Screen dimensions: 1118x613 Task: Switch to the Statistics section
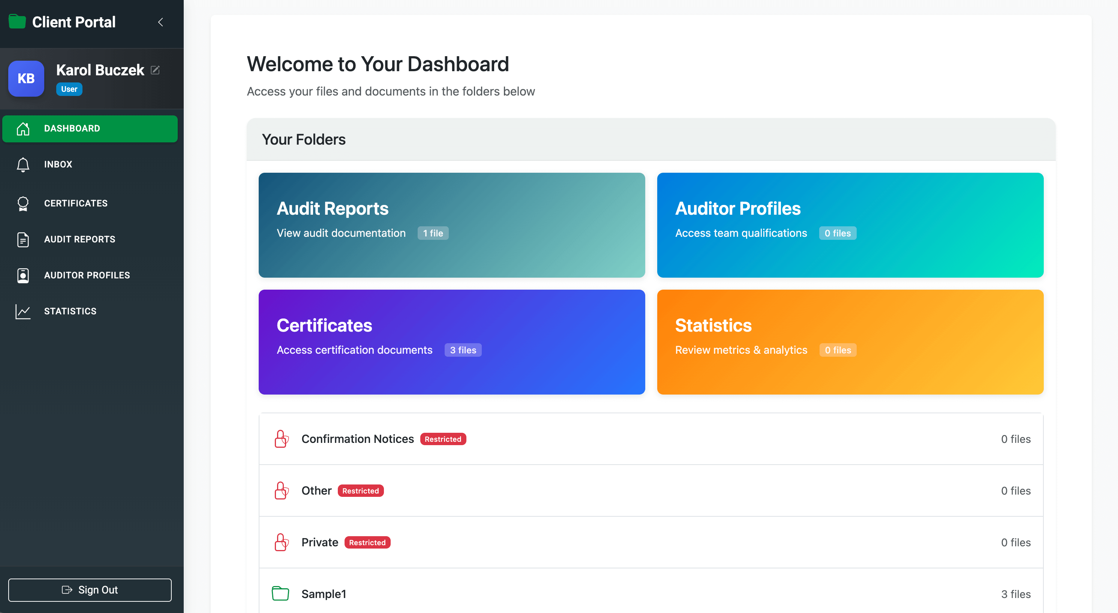point(70,311)
